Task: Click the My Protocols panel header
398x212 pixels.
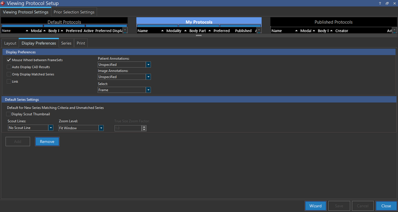Action: [x=199, y=22]
